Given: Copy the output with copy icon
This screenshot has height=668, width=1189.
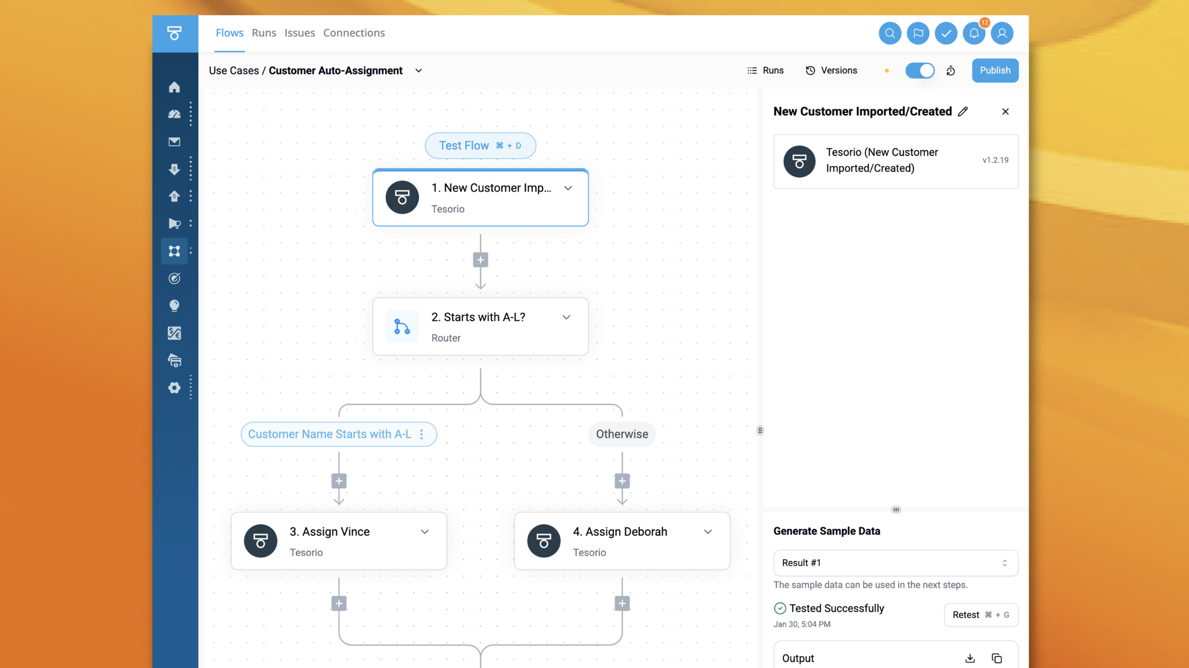Looking at the screenshot, I should pos(997,658).
